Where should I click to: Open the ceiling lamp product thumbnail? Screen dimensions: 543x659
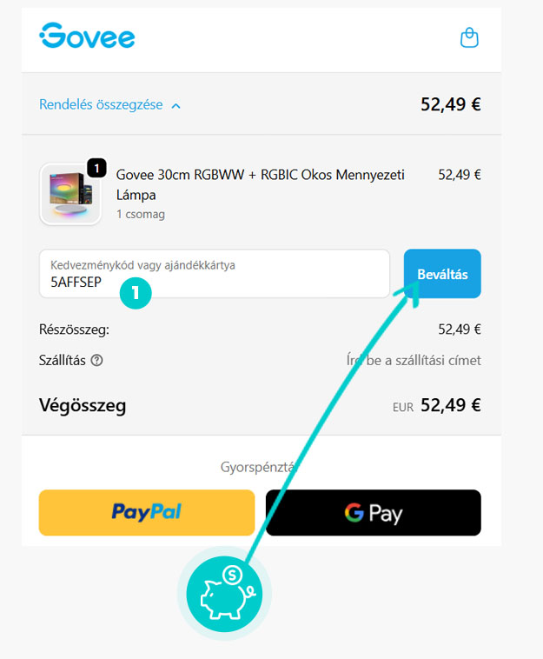coord(70,194)
